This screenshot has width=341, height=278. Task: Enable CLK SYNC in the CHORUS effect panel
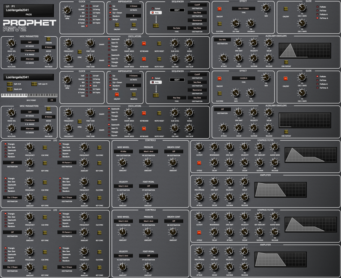tap(220, 93)
